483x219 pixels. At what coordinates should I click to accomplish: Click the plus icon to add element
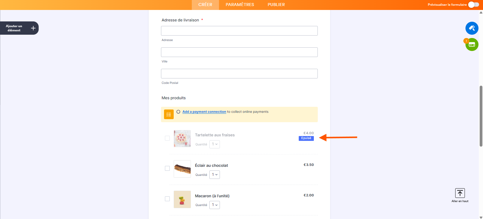tap(33, 28)
